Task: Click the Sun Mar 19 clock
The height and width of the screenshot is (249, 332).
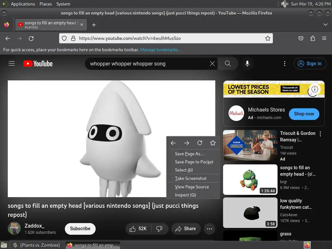Action: point(311,4)
